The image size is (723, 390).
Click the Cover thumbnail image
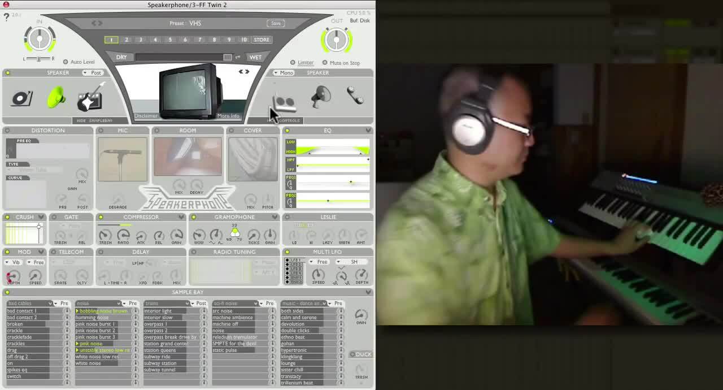coord(252,159)
